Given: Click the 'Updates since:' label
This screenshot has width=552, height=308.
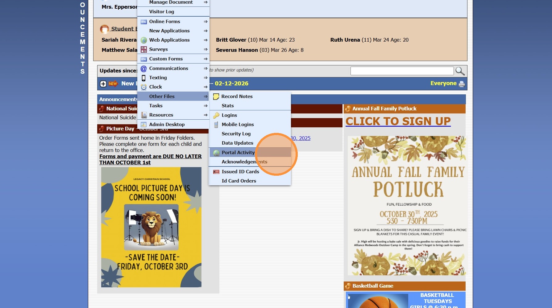Looking at the screenshot, I should click(x=118, y=71).
